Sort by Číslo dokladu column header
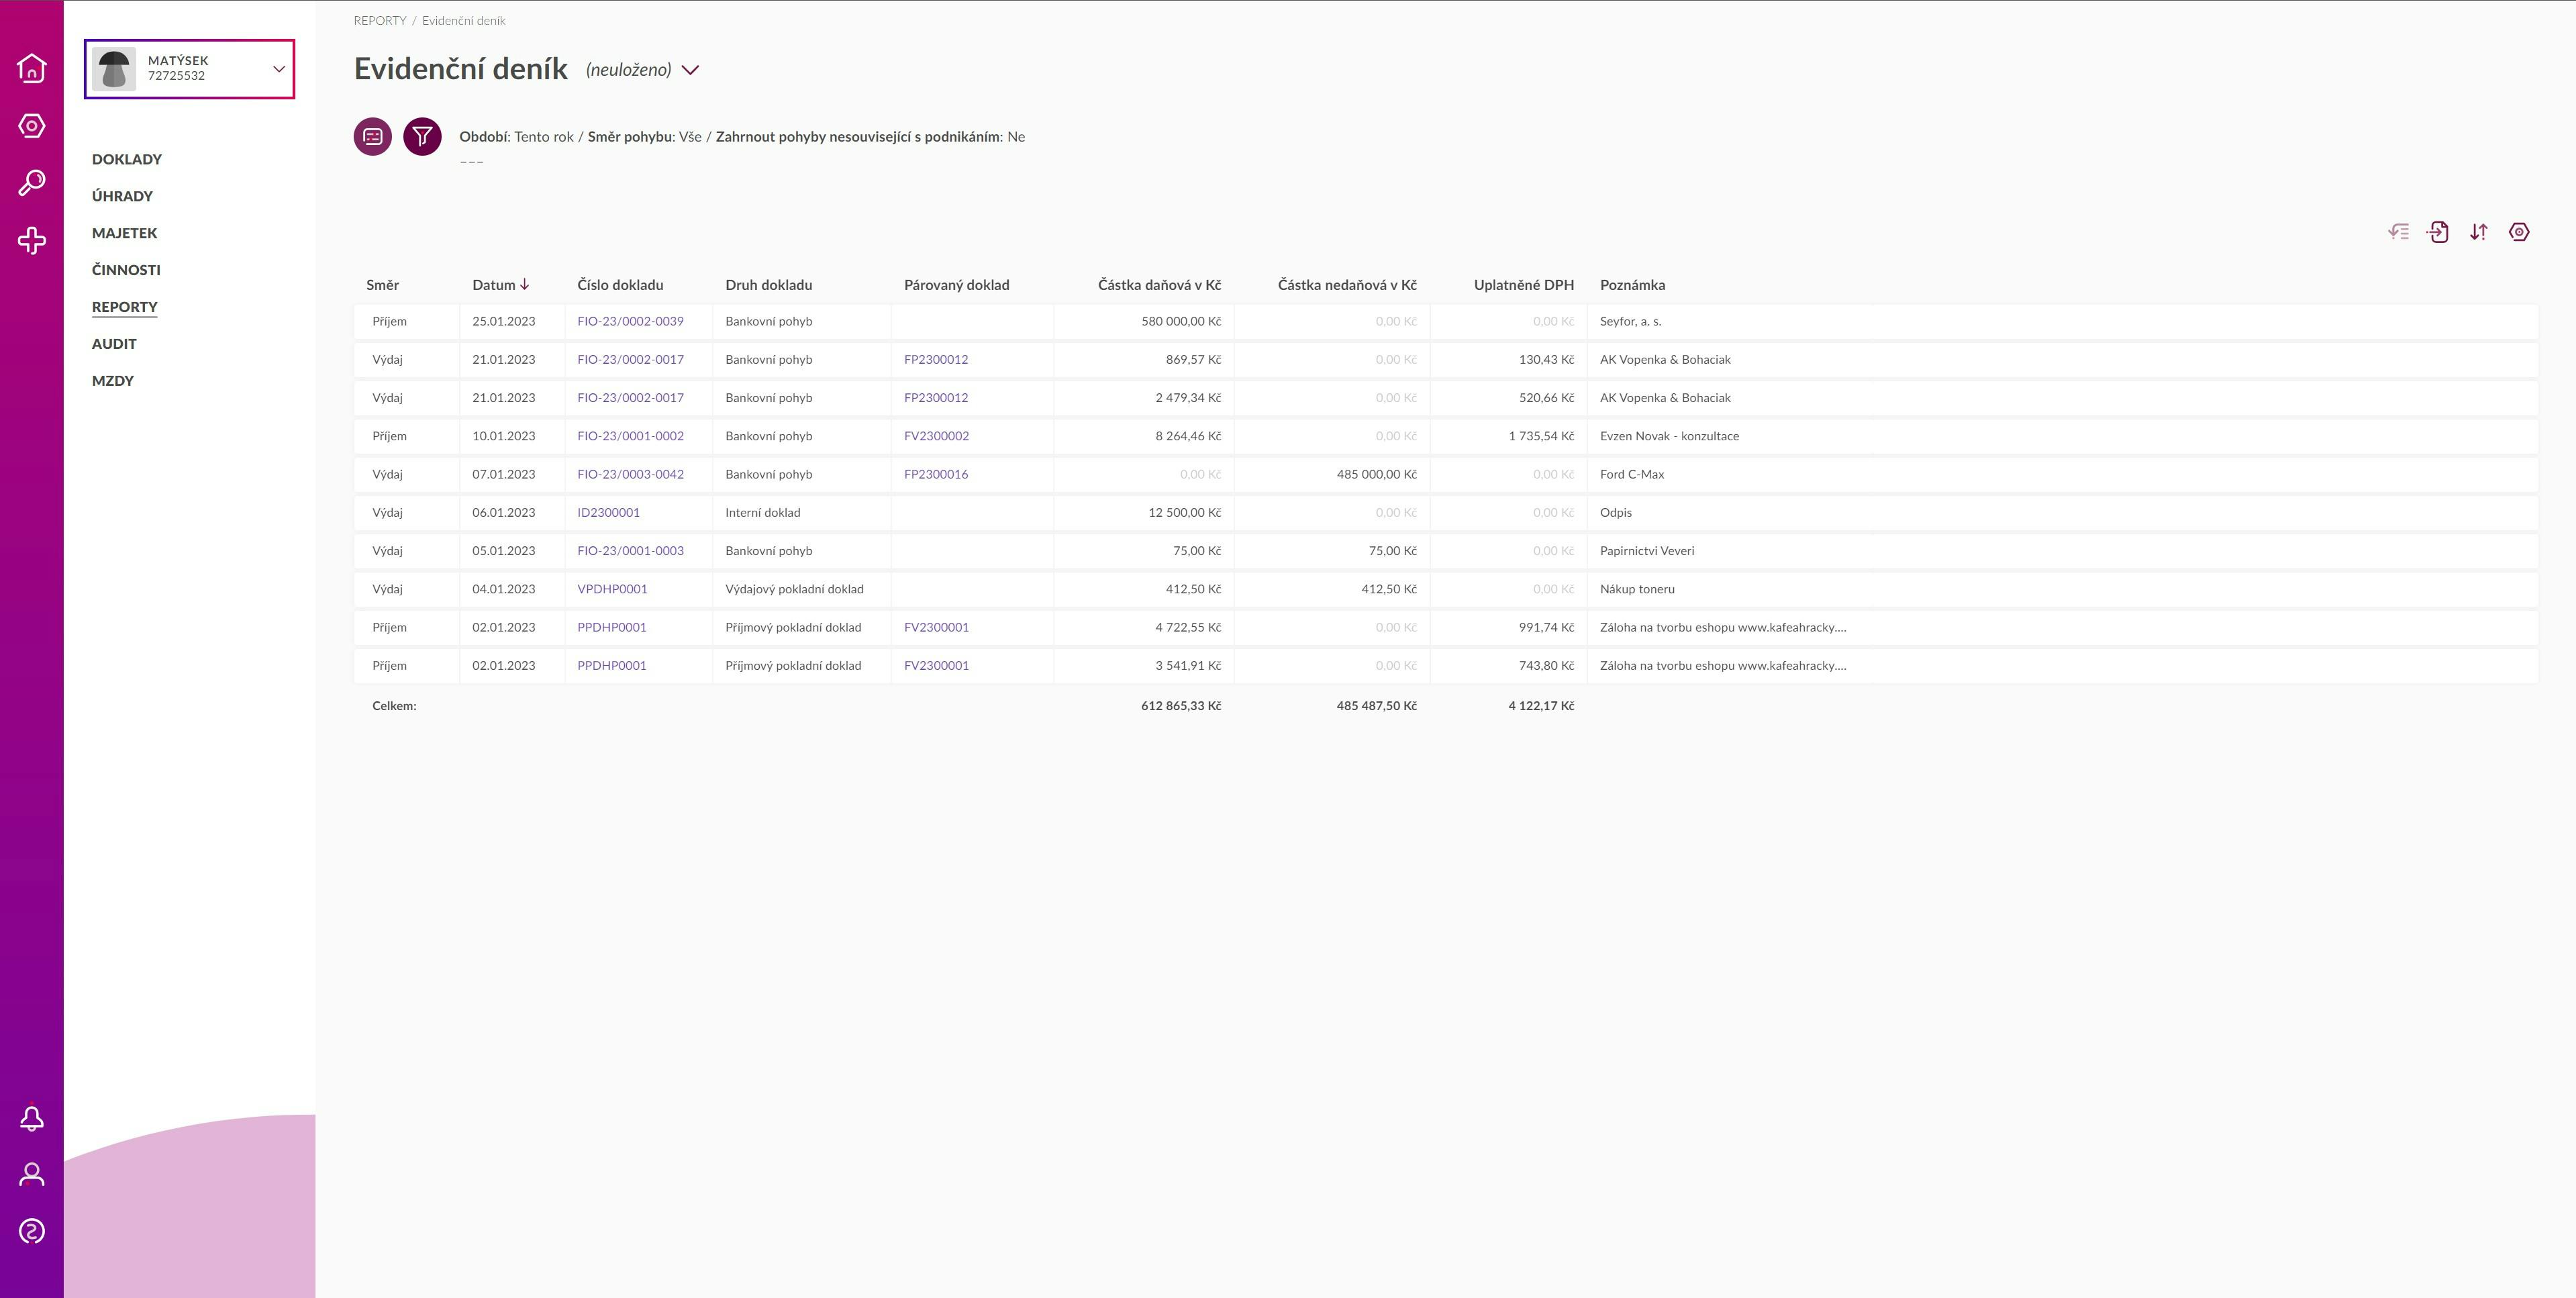 pos(620,285)
